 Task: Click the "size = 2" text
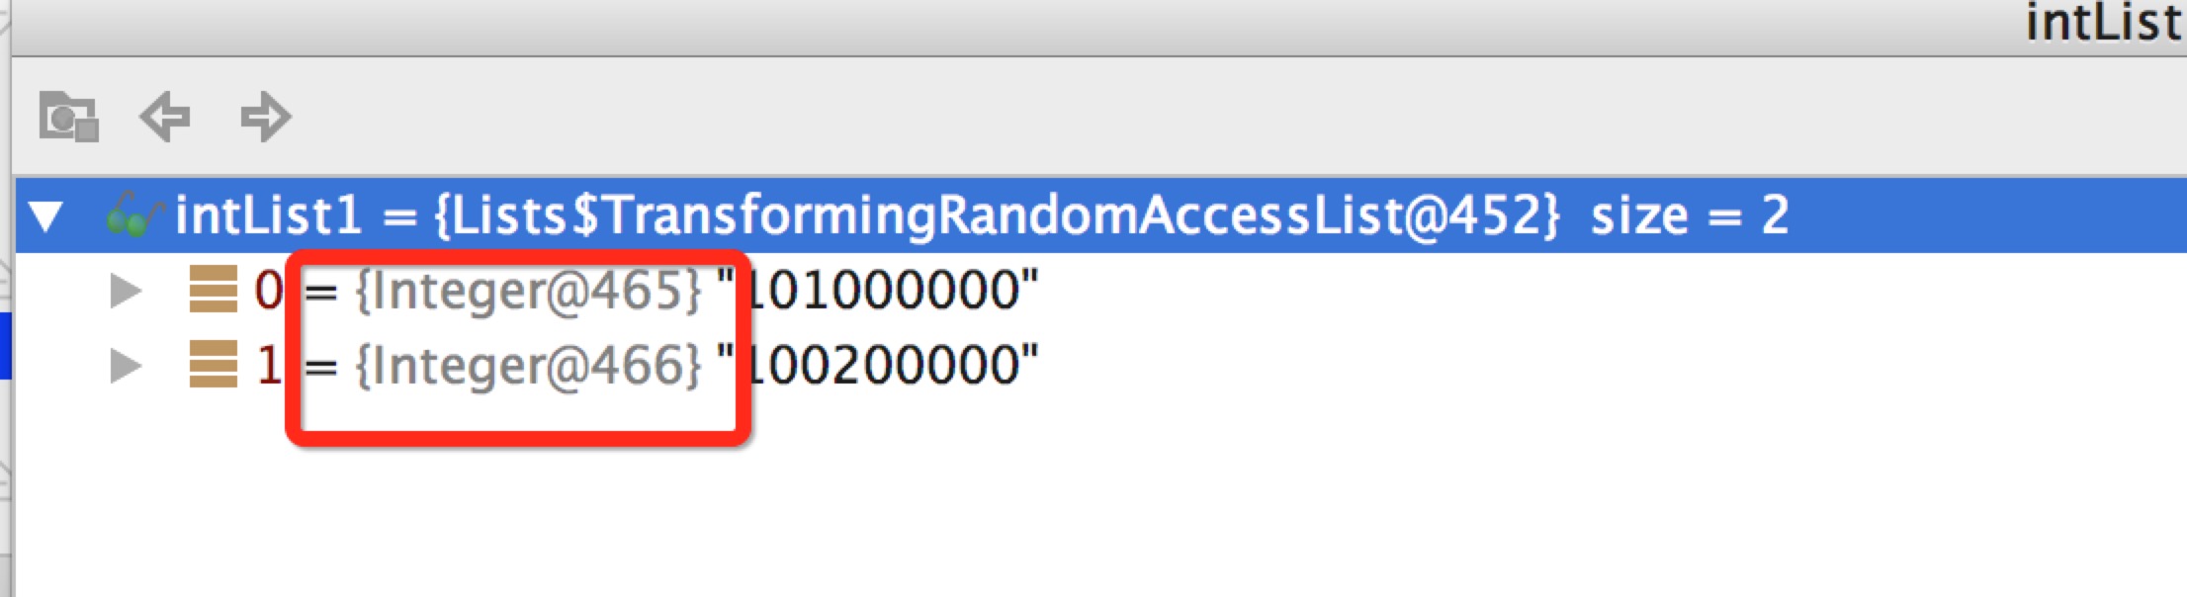pyautogui.click(x=1690, y=215)
